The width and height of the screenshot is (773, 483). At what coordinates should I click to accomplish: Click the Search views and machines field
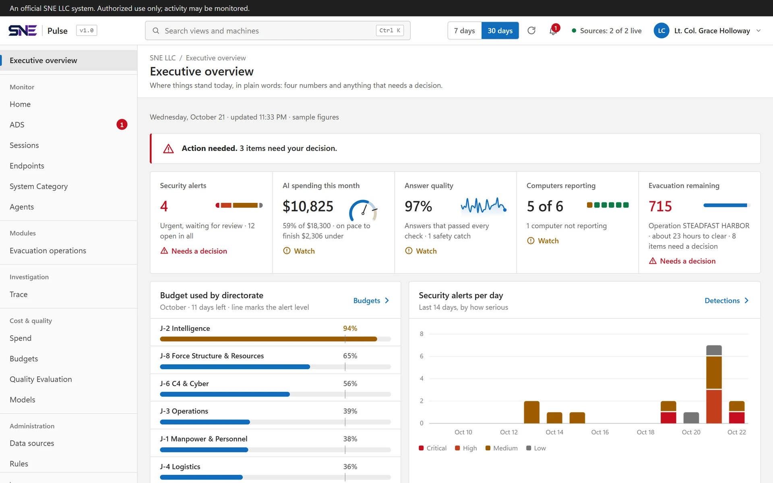278,31
